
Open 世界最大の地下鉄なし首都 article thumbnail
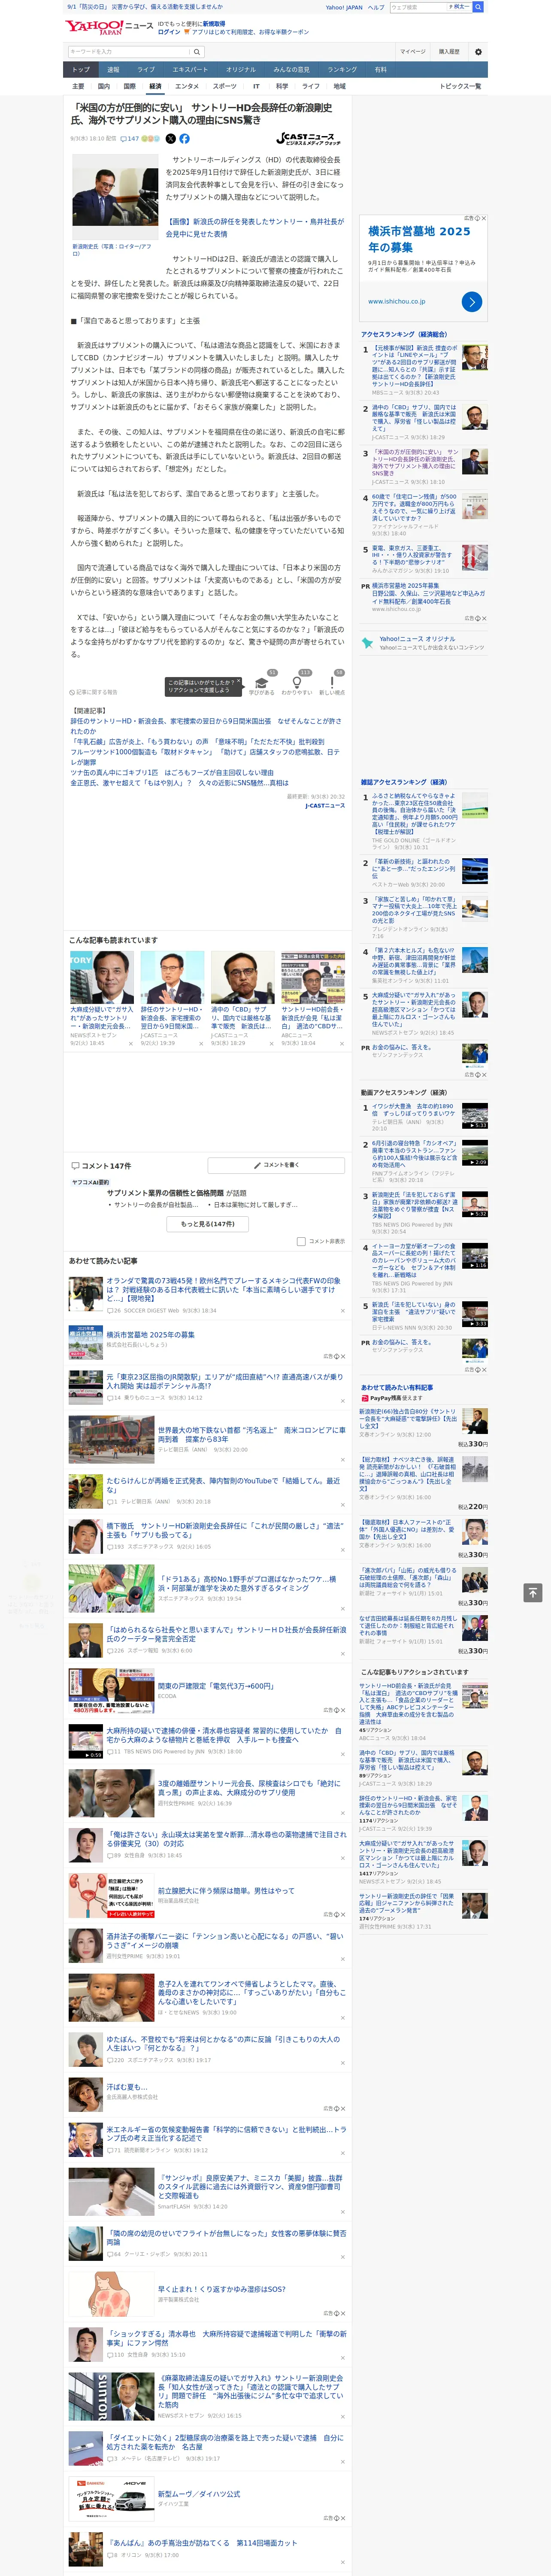click(x=111, y=1440)
